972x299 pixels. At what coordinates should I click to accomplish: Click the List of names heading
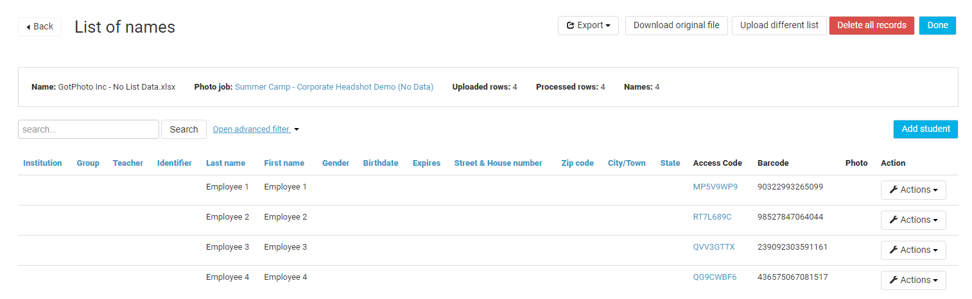pyautogui.click(x=125, y=27)
